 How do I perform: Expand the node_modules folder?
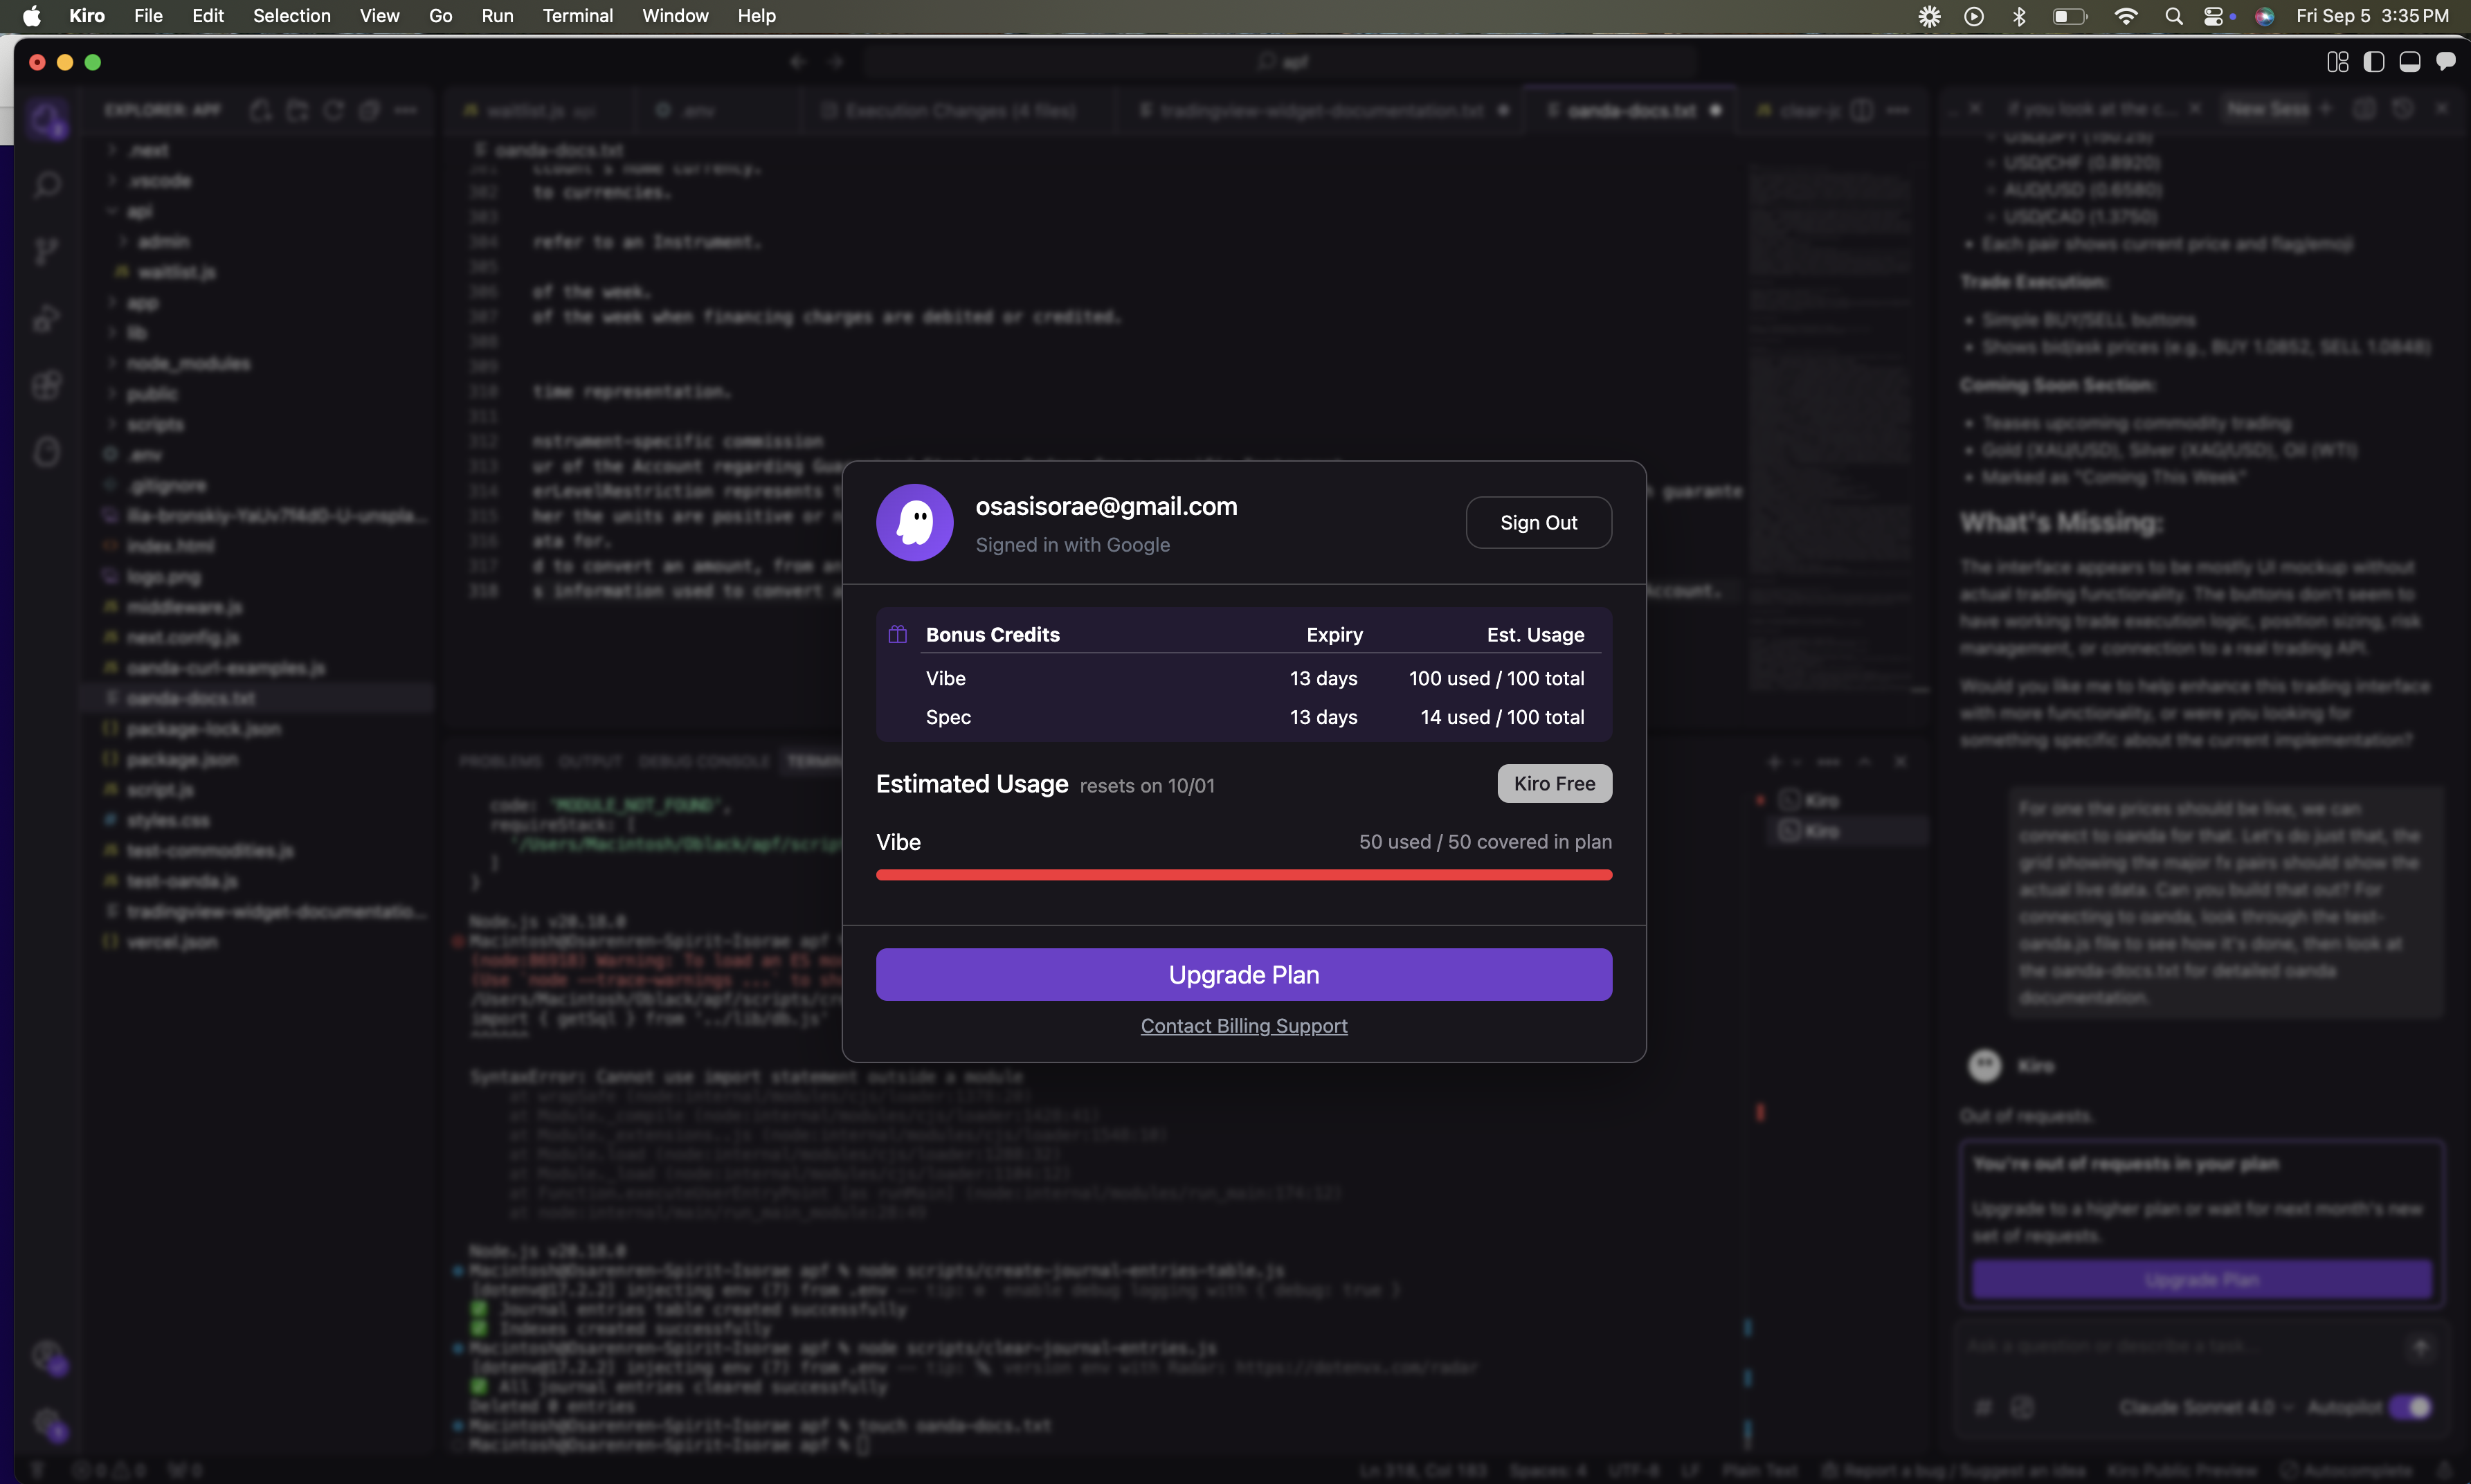click(188, 363)
